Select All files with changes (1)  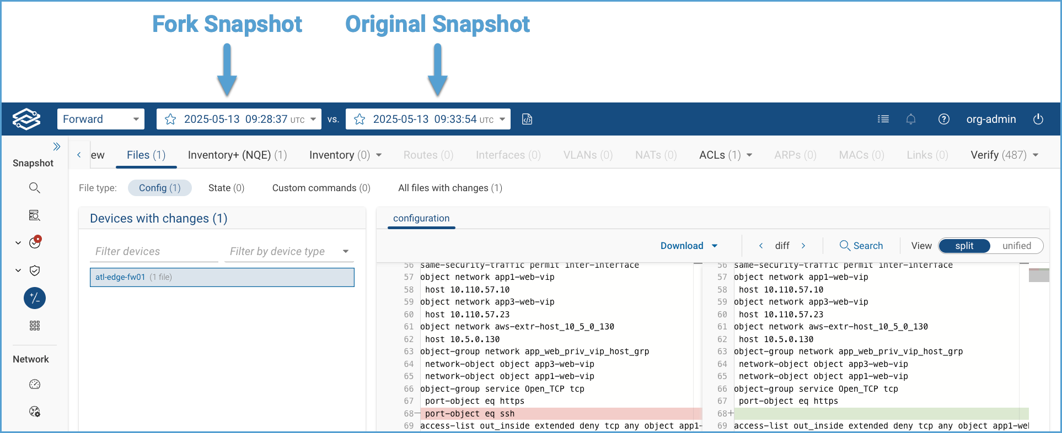click(x=450, y=188)
